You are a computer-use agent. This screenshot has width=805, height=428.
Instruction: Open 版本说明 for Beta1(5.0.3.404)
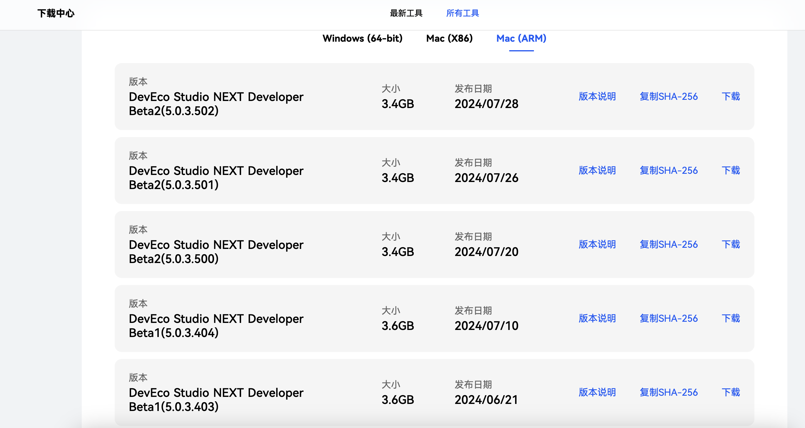[597, 318]
